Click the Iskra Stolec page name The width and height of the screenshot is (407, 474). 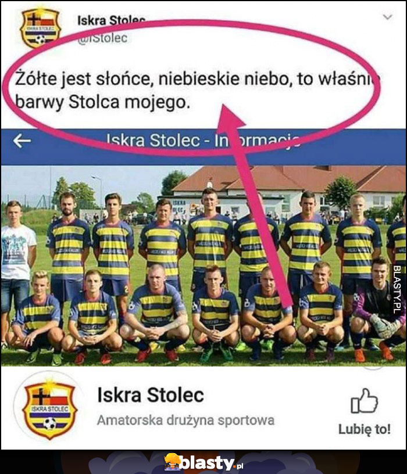point(151,395)
